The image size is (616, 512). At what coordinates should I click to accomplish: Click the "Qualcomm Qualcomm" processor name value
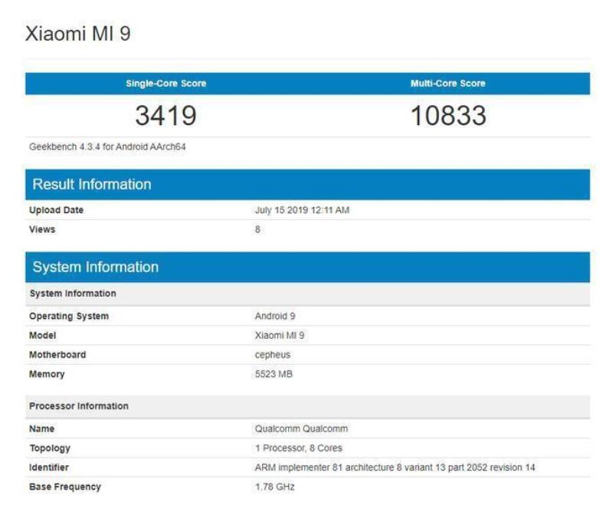tap(301, 428)
